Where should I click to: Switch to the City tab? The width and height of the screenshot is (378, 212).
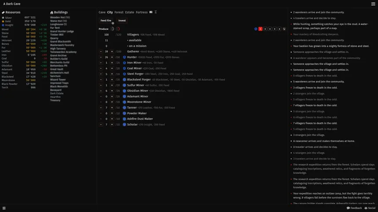click(x=110, y=12)
